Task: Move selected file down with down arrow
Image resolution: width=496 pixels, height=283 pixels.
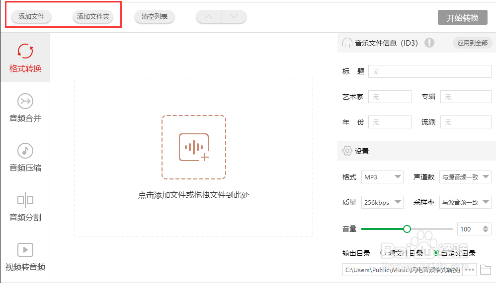Action: tap(234, 17)
